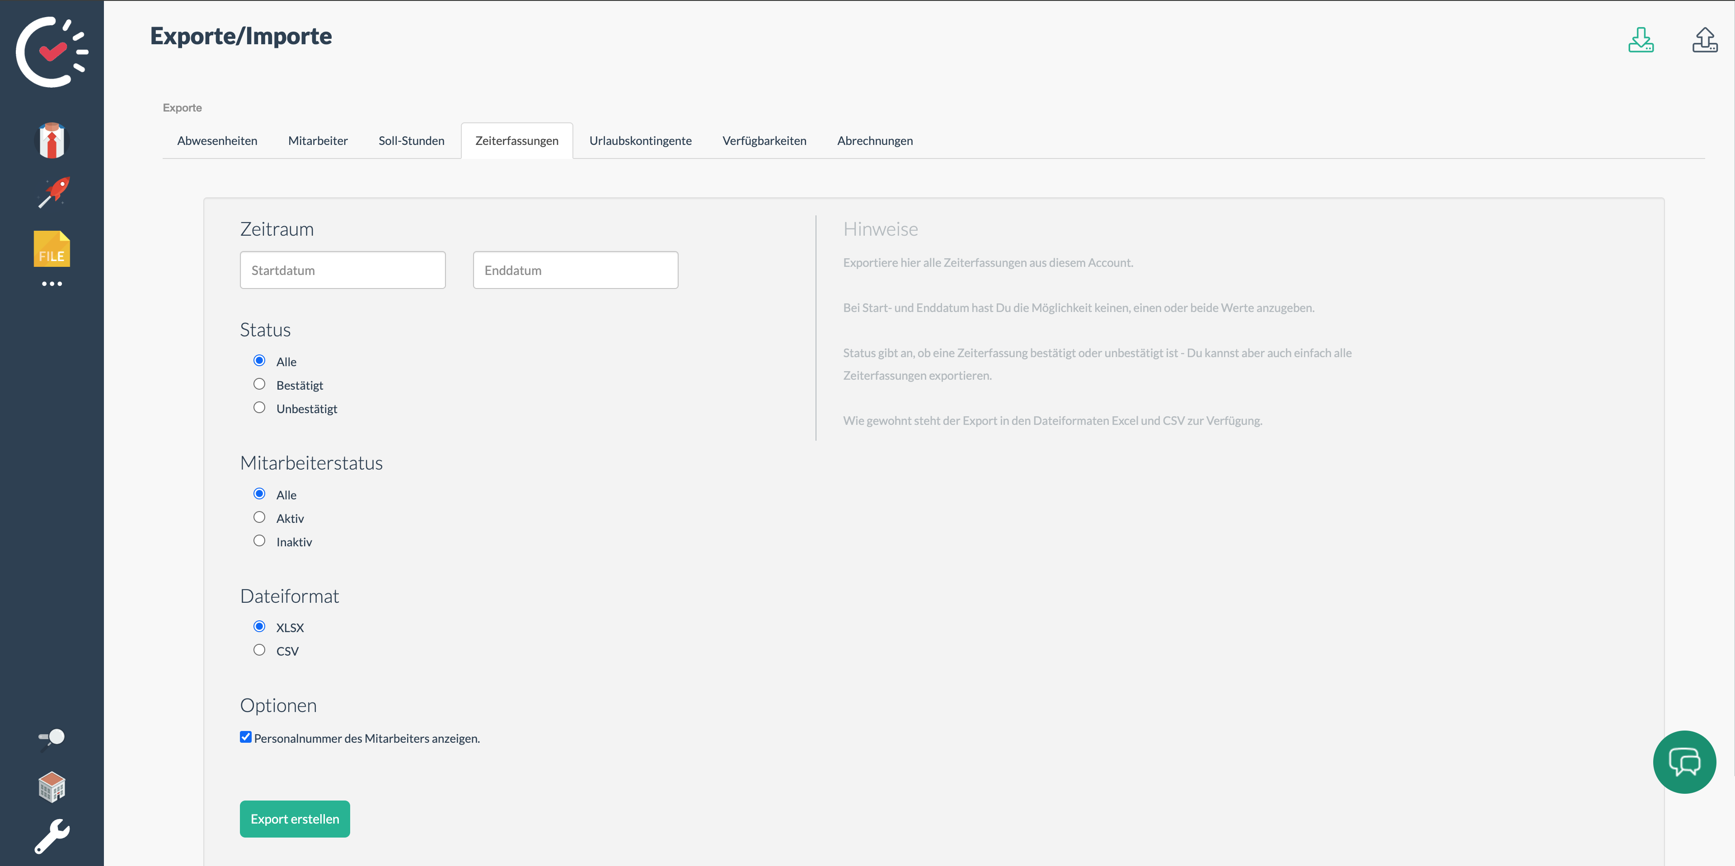Click the Startdatum input field

point(342,270)
